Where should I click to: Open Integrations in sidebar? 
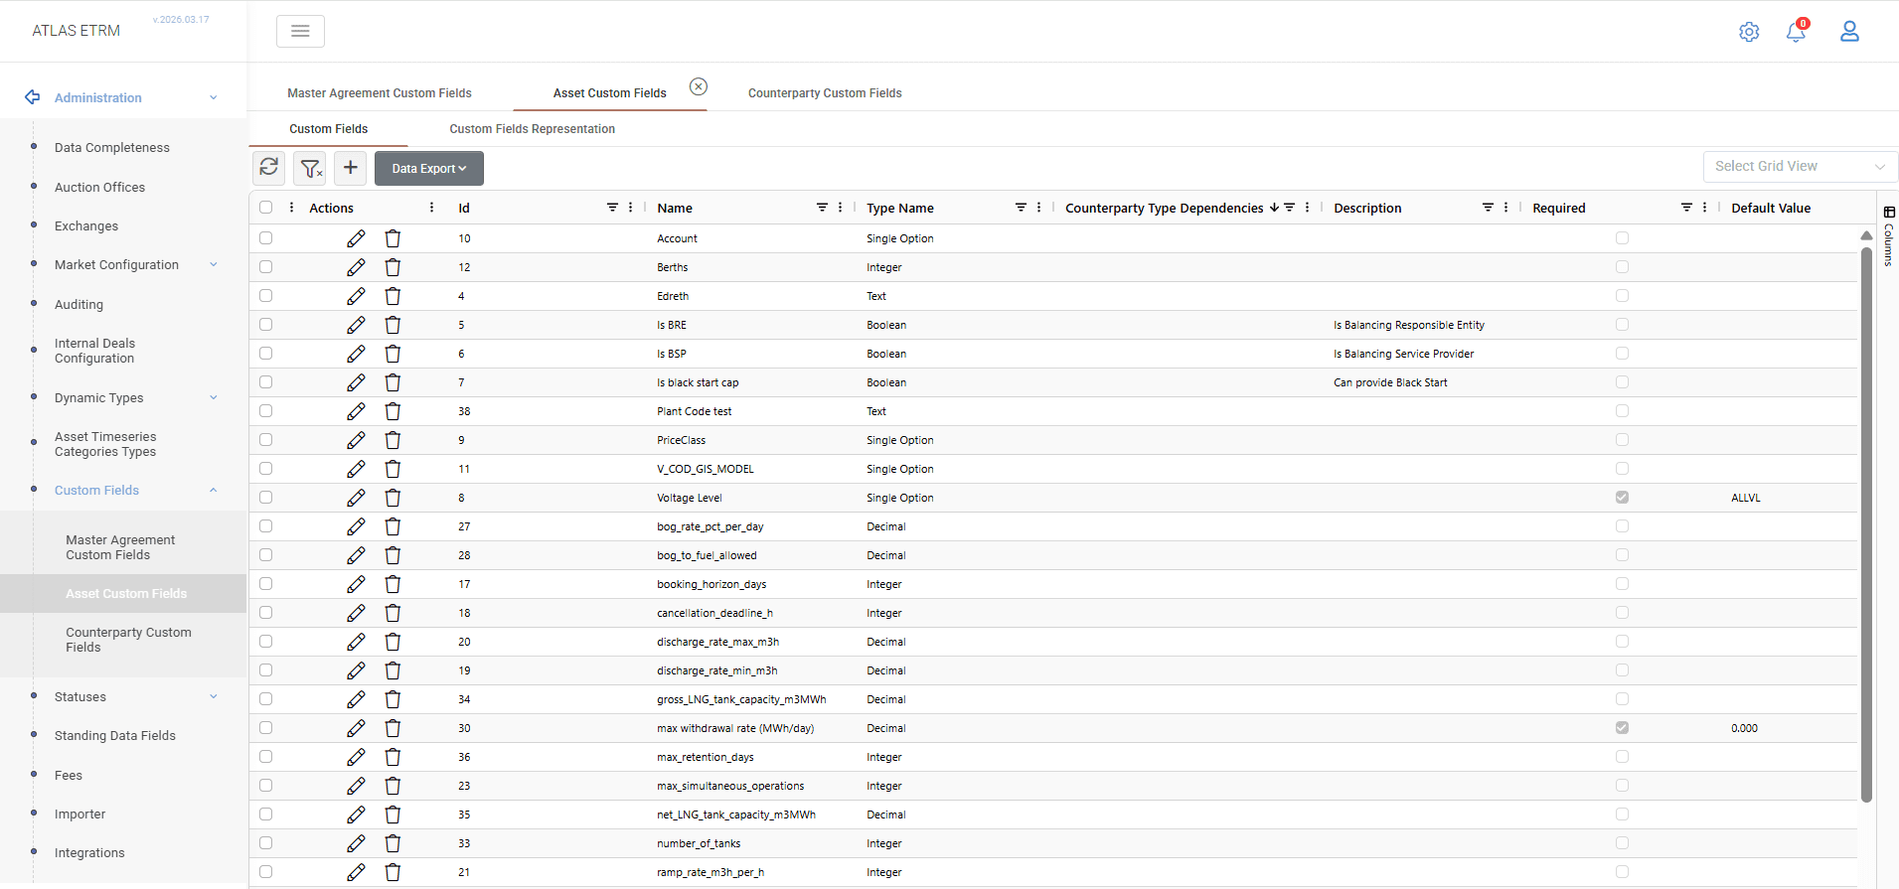point(89,852)
